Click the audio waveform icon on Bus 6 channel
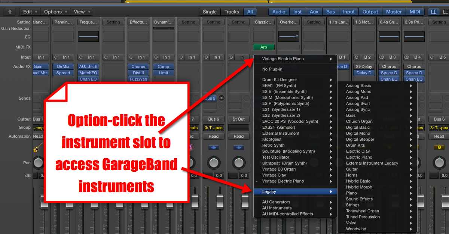The width and height of the screenshot is (449, 234). (214, 148)
